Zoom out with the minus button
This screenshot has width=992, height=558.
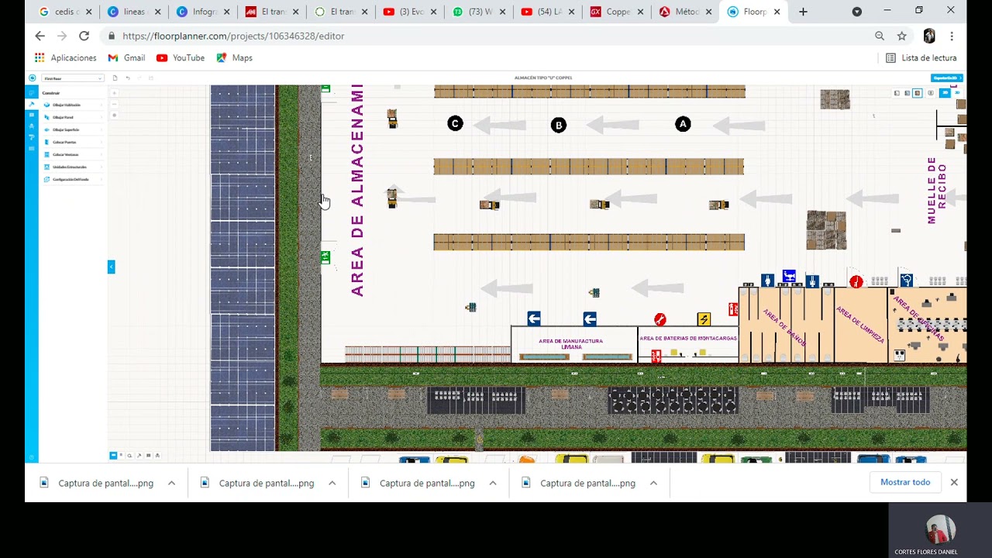(x=115, y=104)
